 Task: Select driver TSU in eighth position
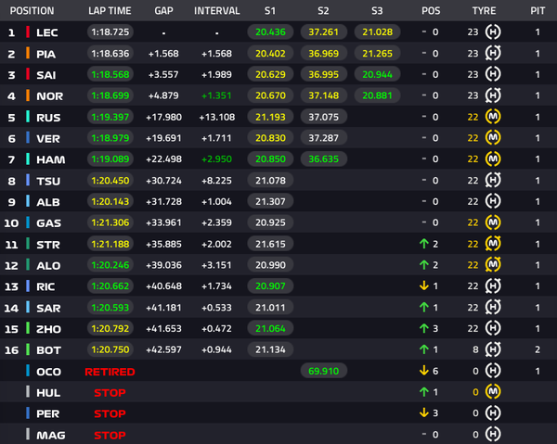pos(48,182)
